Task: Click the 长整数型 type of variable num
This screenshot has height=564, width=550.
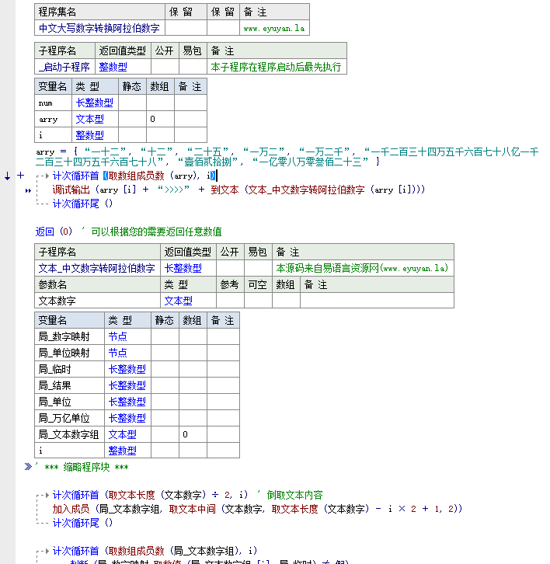Action: pyautogui.click(x=94, y=103)
